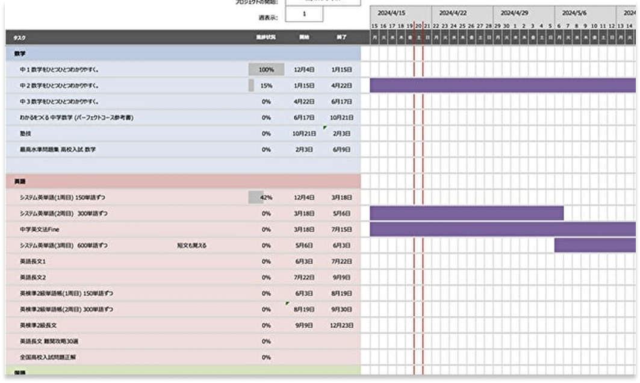Click the 15% progress cell of 中2数学

266,86
